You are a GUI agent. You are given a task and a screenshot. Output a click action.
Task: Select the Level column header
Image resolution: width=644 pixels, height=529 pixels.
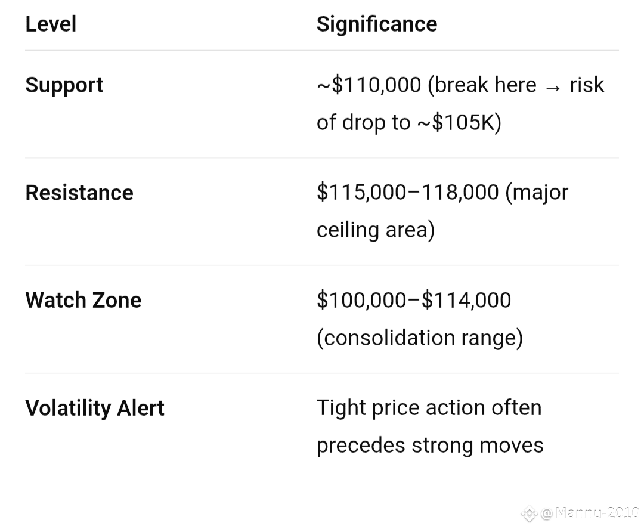(x=51, y=24)
